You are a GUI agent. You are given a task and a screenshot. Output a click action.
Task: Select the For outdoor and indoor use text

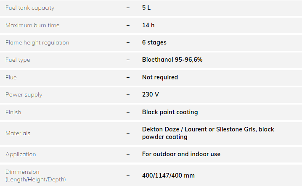tap(181, 154)
